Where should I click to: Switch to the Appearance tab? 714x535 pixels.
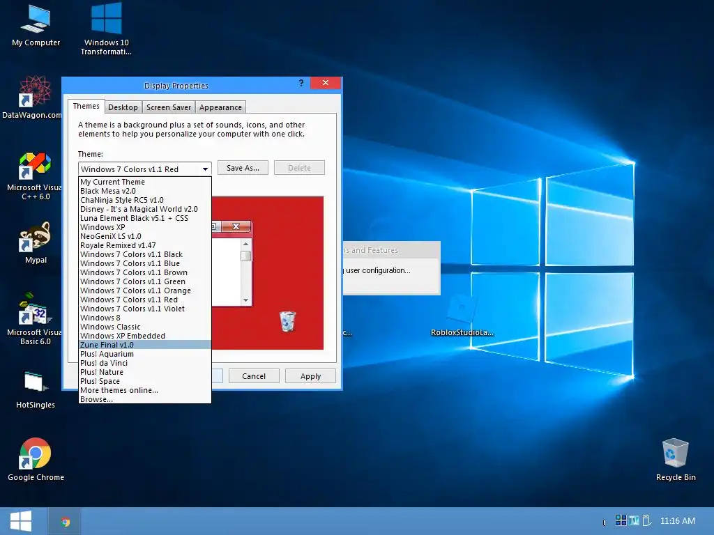220,107
